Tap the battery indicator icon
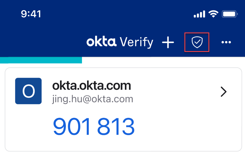Screen dimensions: 245x153 [x=230, y=14]
